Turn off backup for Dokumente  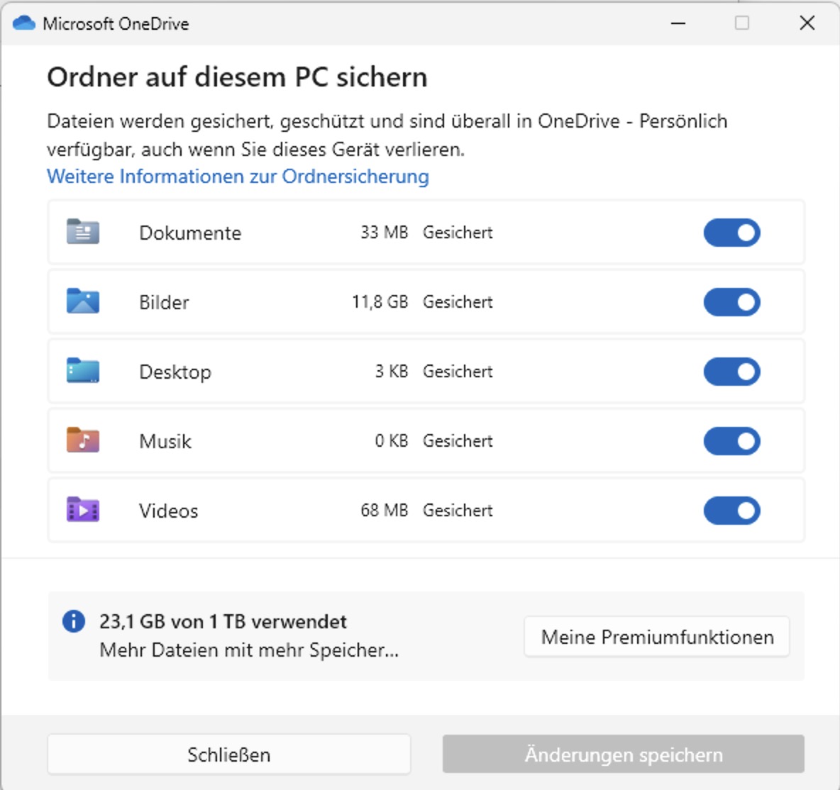click(731, 233)
